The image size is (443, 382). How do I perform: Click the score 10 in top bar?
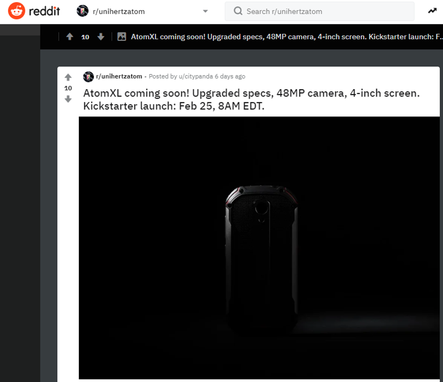click(85, 37)
